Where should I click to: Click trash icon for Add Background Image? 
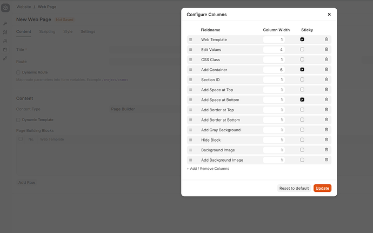[327, 159]
